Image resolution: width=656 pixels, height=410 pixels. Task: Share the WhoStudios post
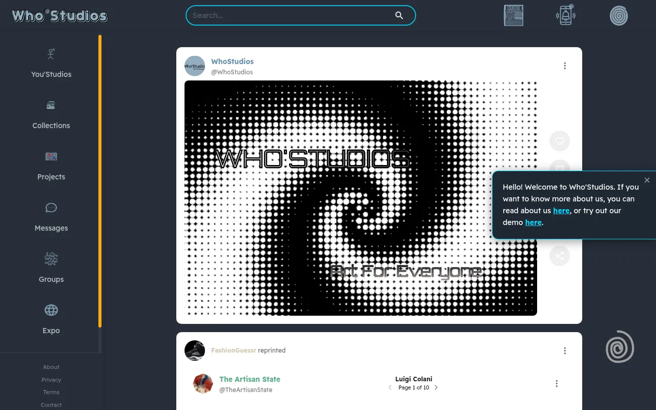point(560,256)
